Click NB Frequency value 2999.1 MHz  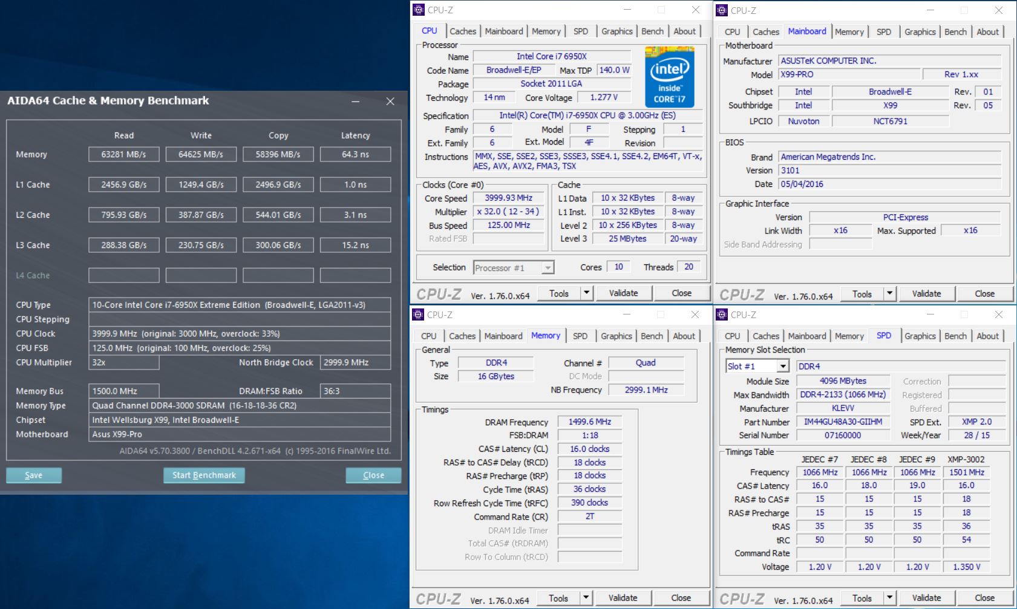coord(646,390)
